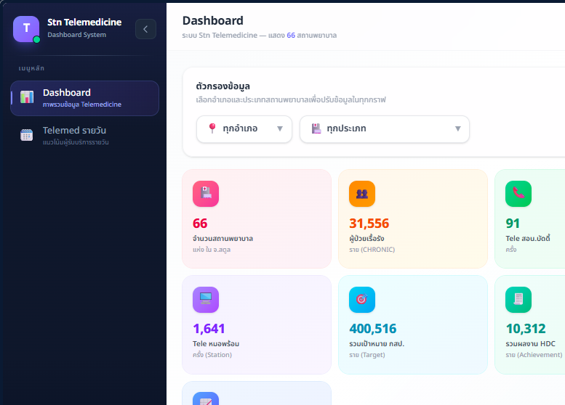Click the ครั้ง (Station) caption
This screenshot has height=405, width=565.
212,355
